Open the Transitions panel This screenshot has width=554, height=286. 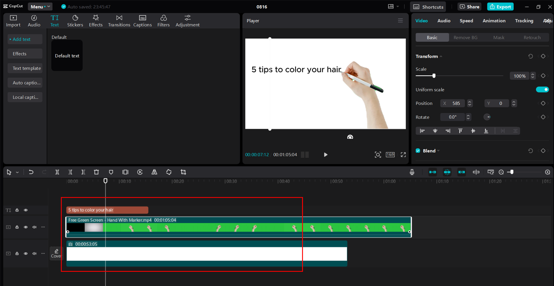pos(119,21)
